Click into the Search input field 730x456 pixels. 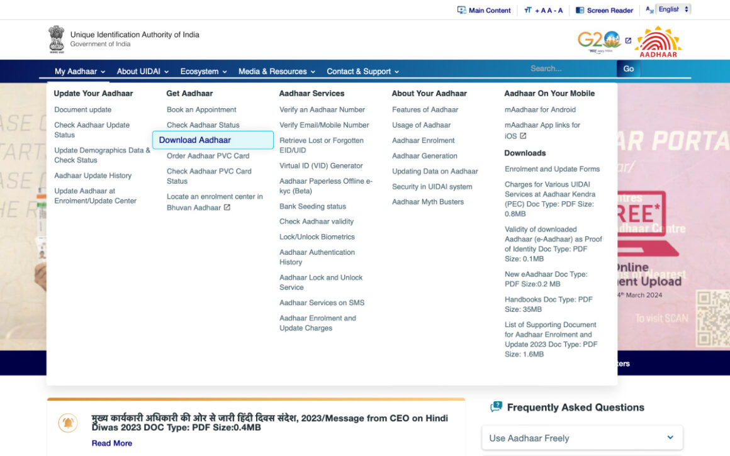[x=570, y=69]
